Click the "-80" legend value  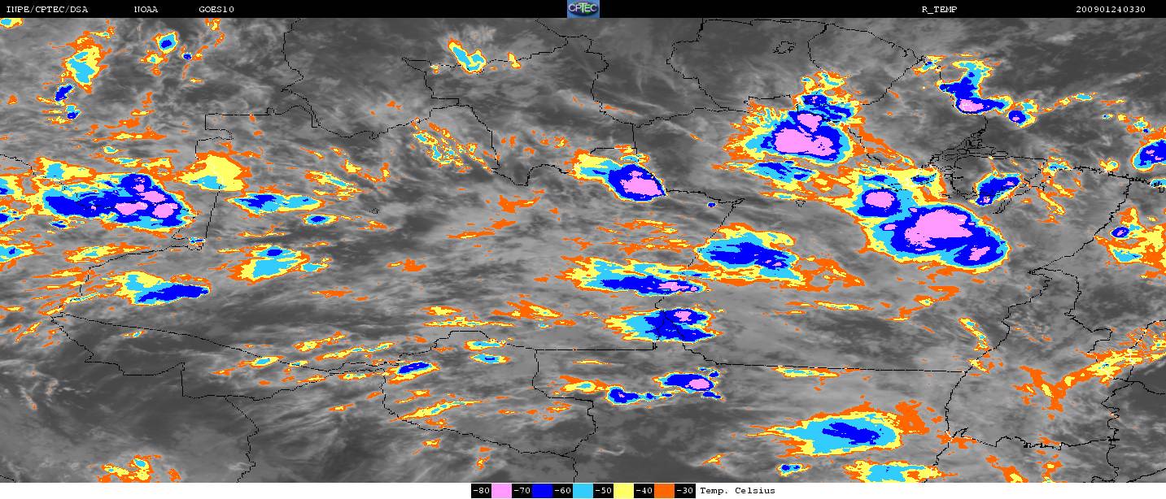pos(482,491)
